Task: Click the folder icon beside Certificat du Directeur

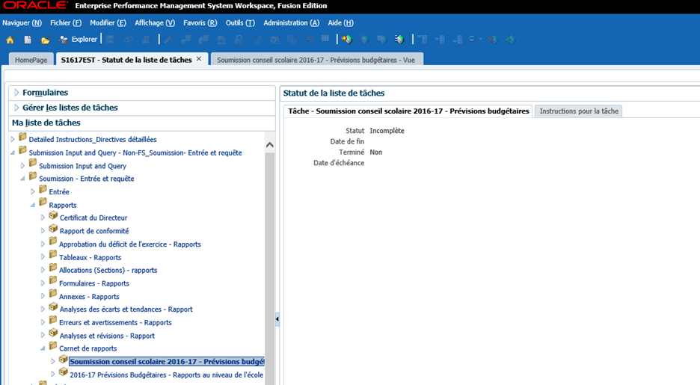Action: tap(53, 217)
